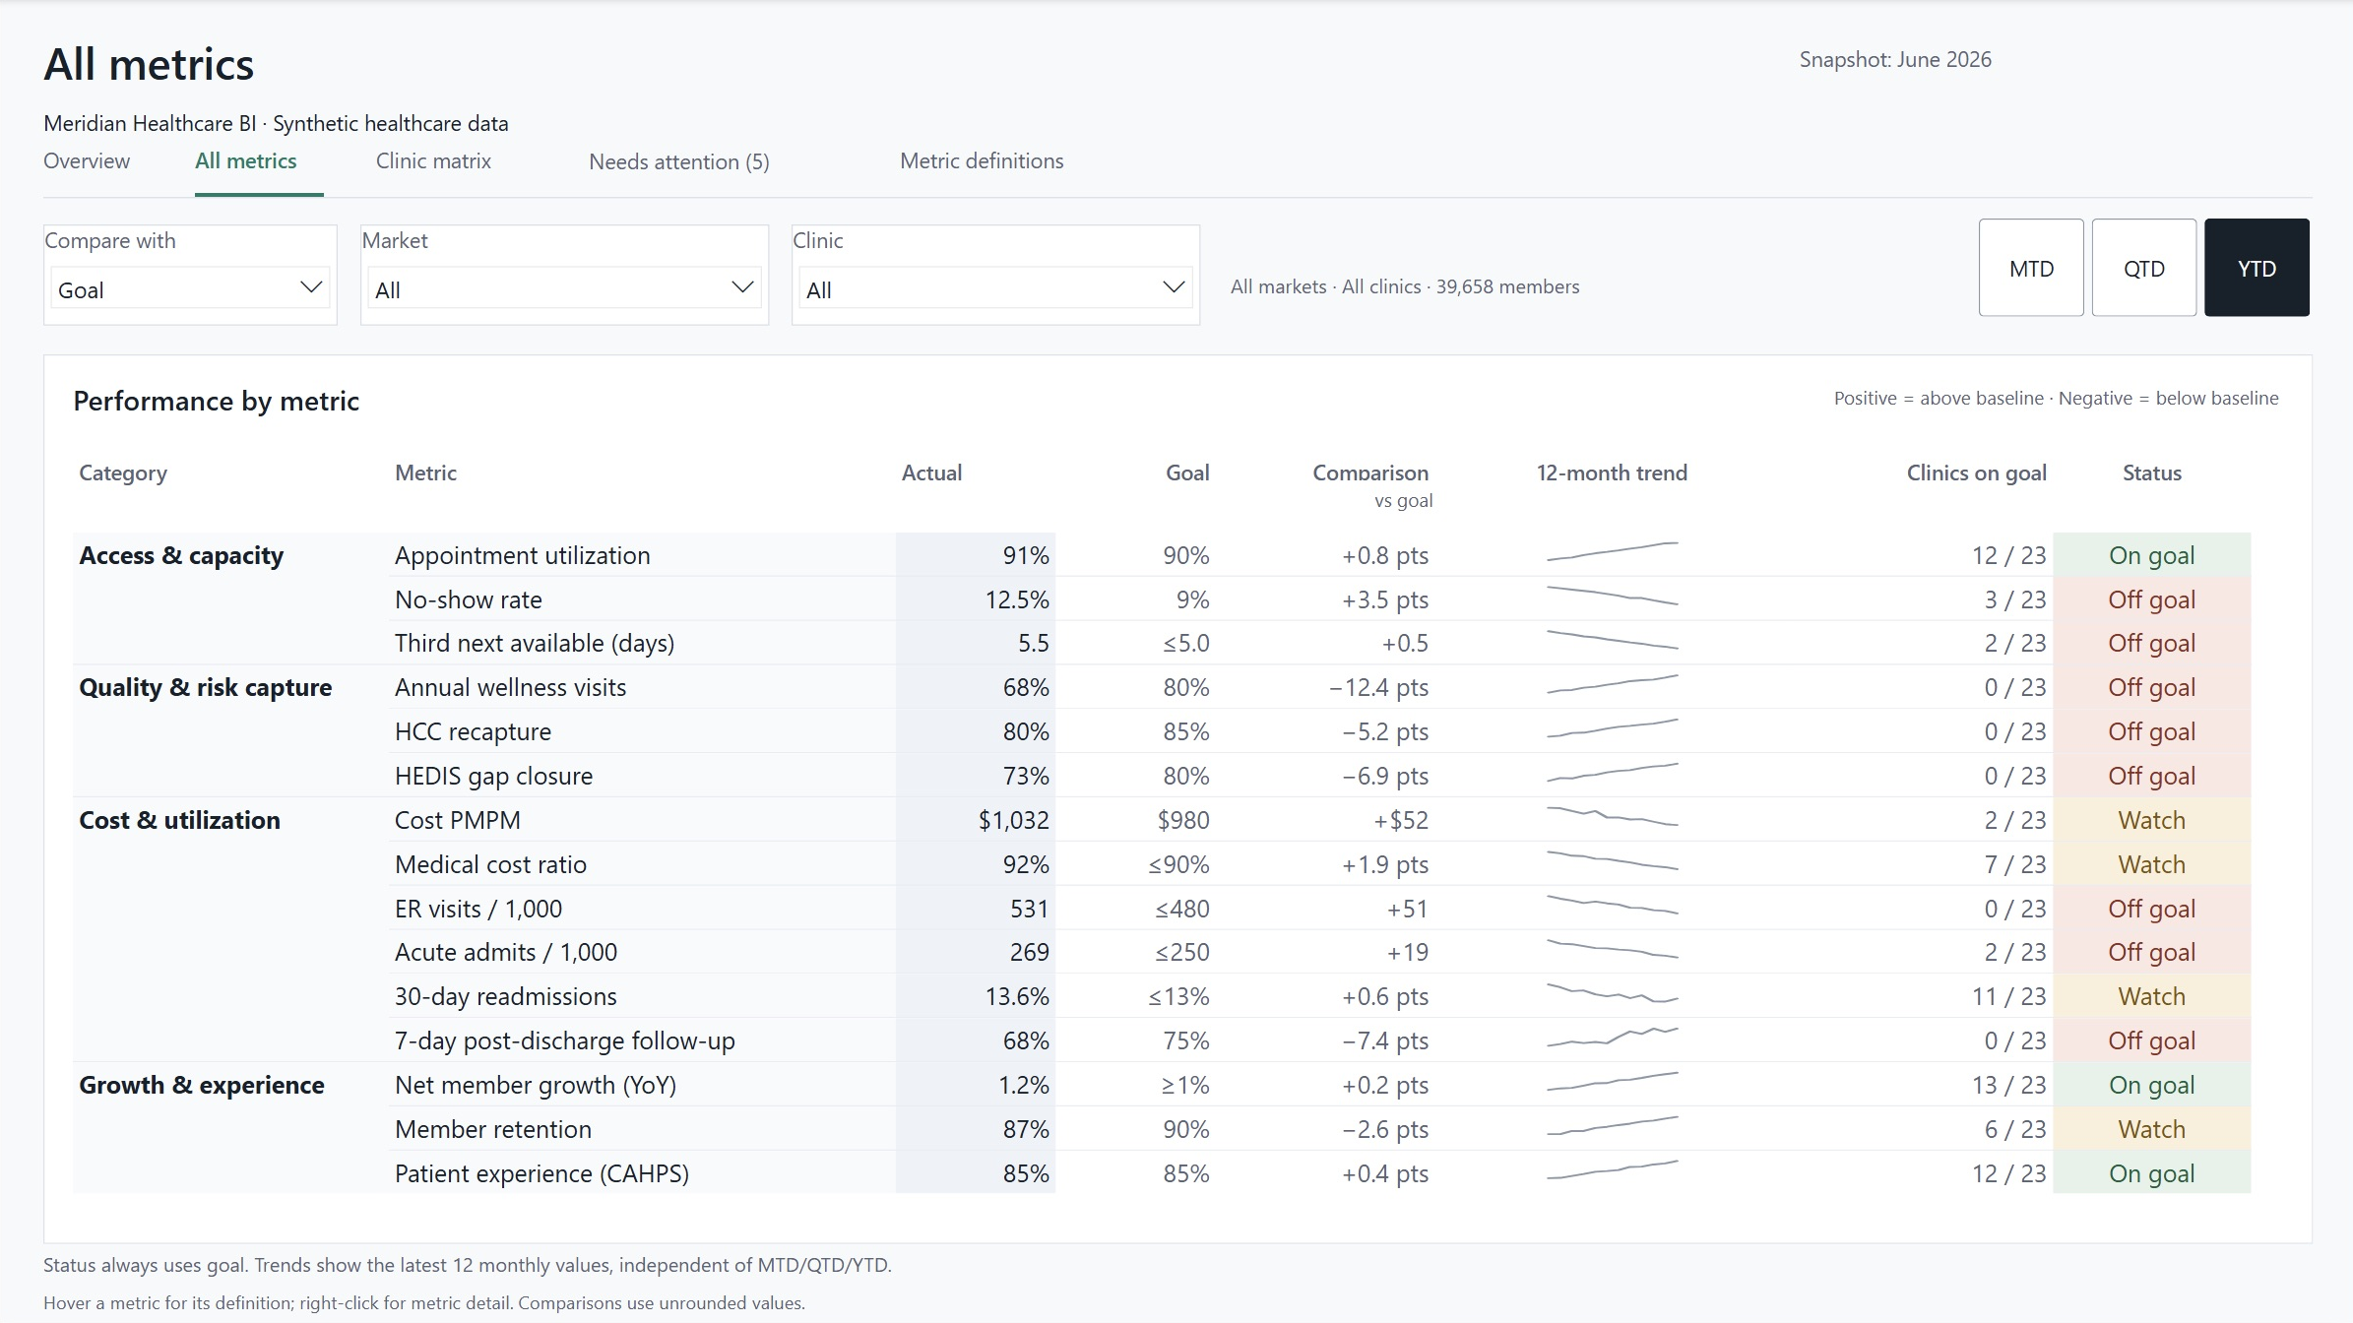Image resolution: width=2353 pixels, height=1323 pixels.
Task: Click the Clinics on goal column header
Action: point(1976,472)
